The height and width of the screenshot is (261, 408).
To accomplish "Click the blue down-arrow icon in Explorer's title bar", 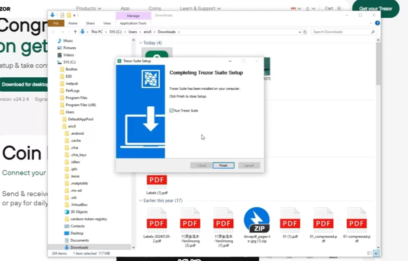I will point(52,15).
